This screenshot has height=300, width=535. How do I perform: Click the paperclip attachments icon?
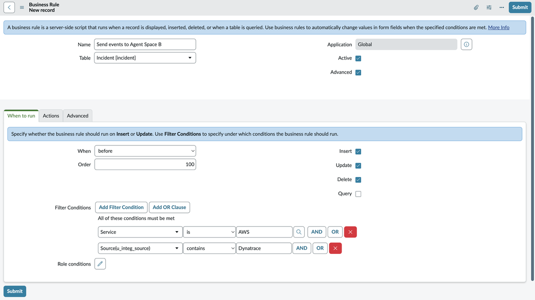point(476,7)
